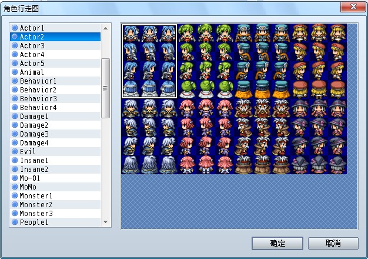Screen dimensions: 368x259
Task: Select the purple witch-hat character block
Action: point(319,137)
